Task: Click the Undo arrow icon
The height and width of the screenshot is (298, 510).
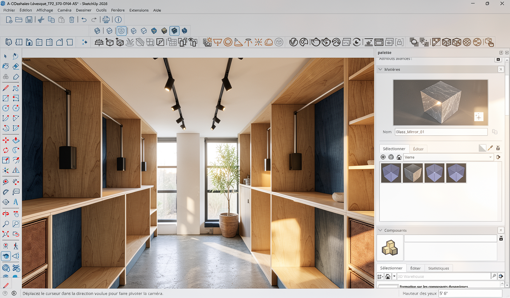Action: [84, 20]
